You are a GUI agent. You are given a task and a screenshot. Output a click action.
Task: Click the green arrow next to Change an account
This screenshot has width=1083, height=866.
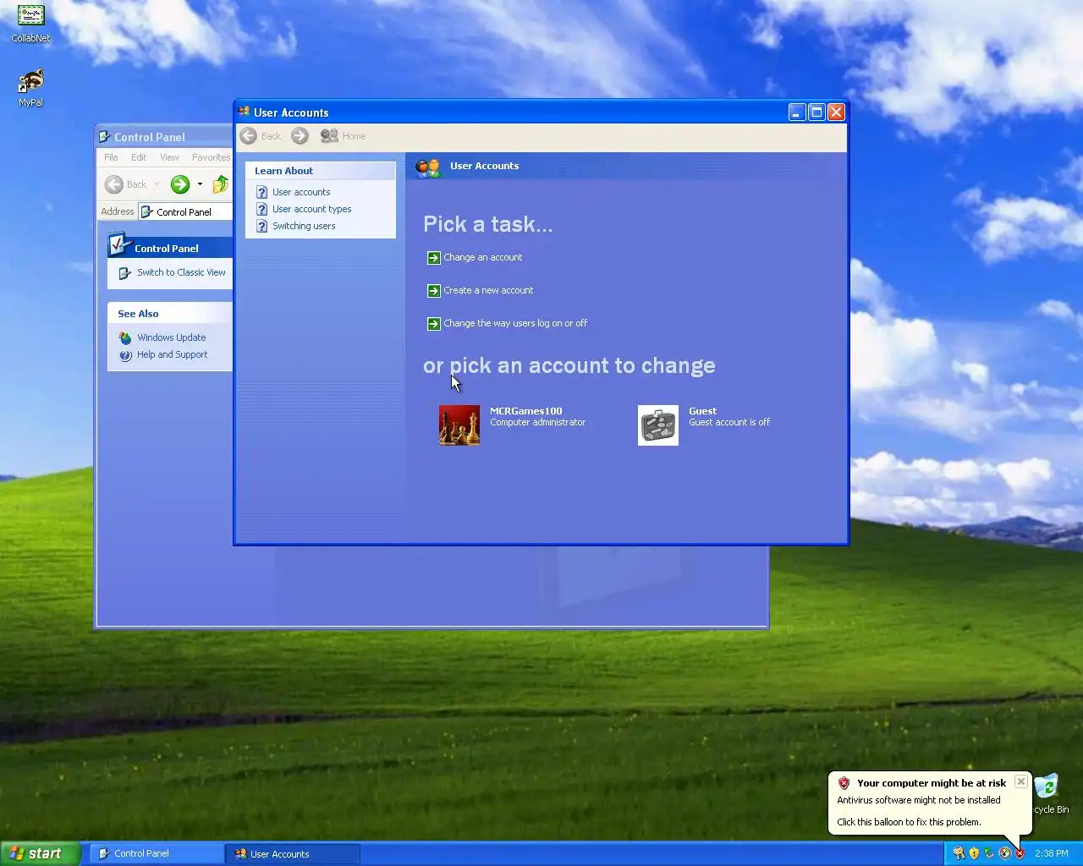[x=433, y=258]
